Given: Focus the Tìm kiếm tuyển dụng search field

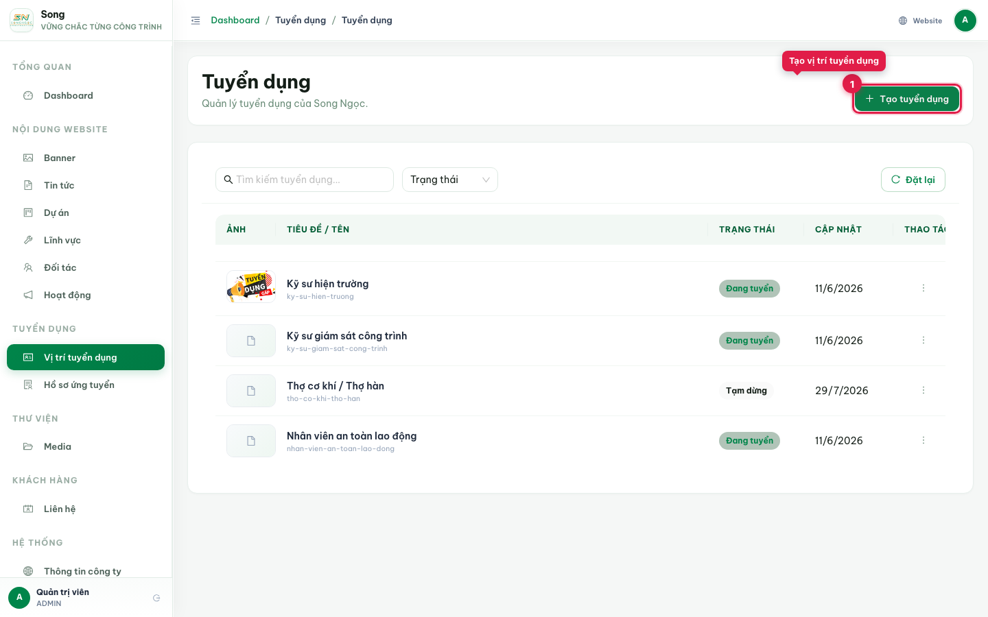Looking at the screenshot, I should coord(305,180).
